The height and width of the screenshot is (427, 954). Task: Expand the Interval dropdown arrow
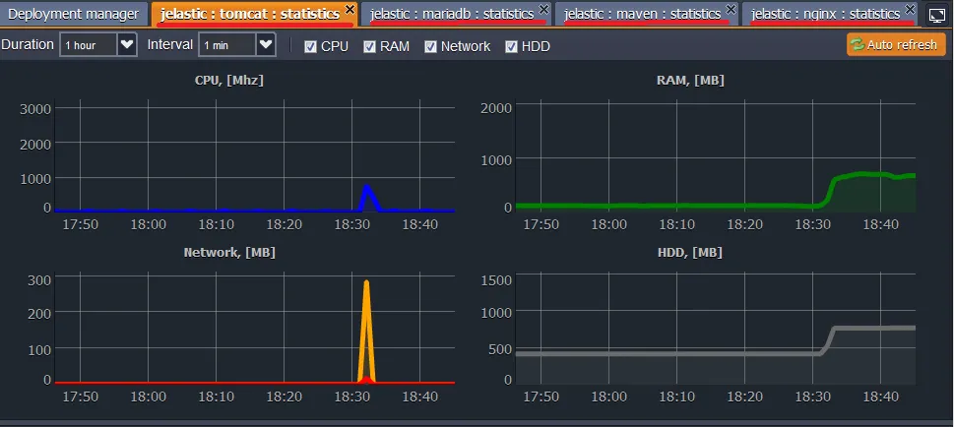pyautogui.click(x=266, y=44)
